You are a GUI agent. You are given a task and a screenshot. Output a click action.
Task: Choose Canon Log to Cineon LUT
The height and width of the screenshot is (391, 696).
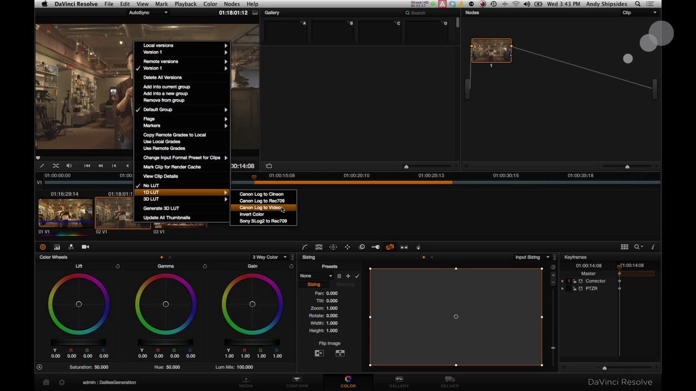coord(263,194)
